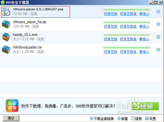Viewport: 164px width, 122px height.
Task: Expand 更多 options for haozip_v3.1.exe
Action: [144, 39]
